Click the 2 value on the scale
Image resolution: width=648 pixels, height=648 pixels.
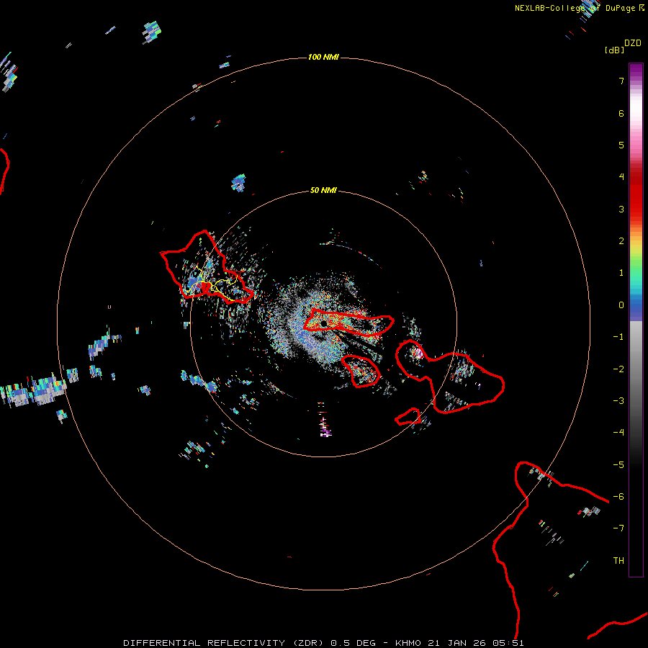pyautogui.click(x=621, y=241)
